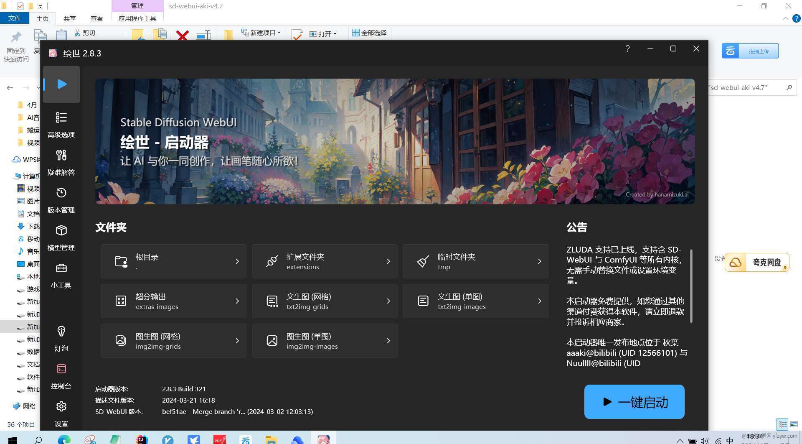The width and height of the screenshot is (802, 444).
Task: Click the taskbar search icon
Action: [x=38, y=439]
